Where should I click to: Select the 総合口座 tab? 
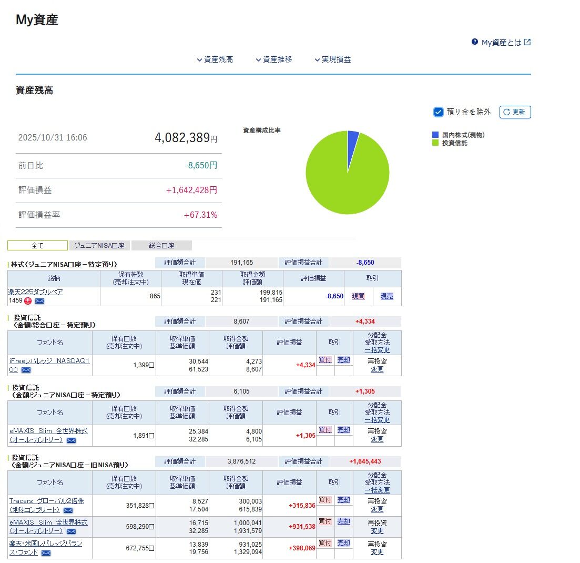[161, 245]
